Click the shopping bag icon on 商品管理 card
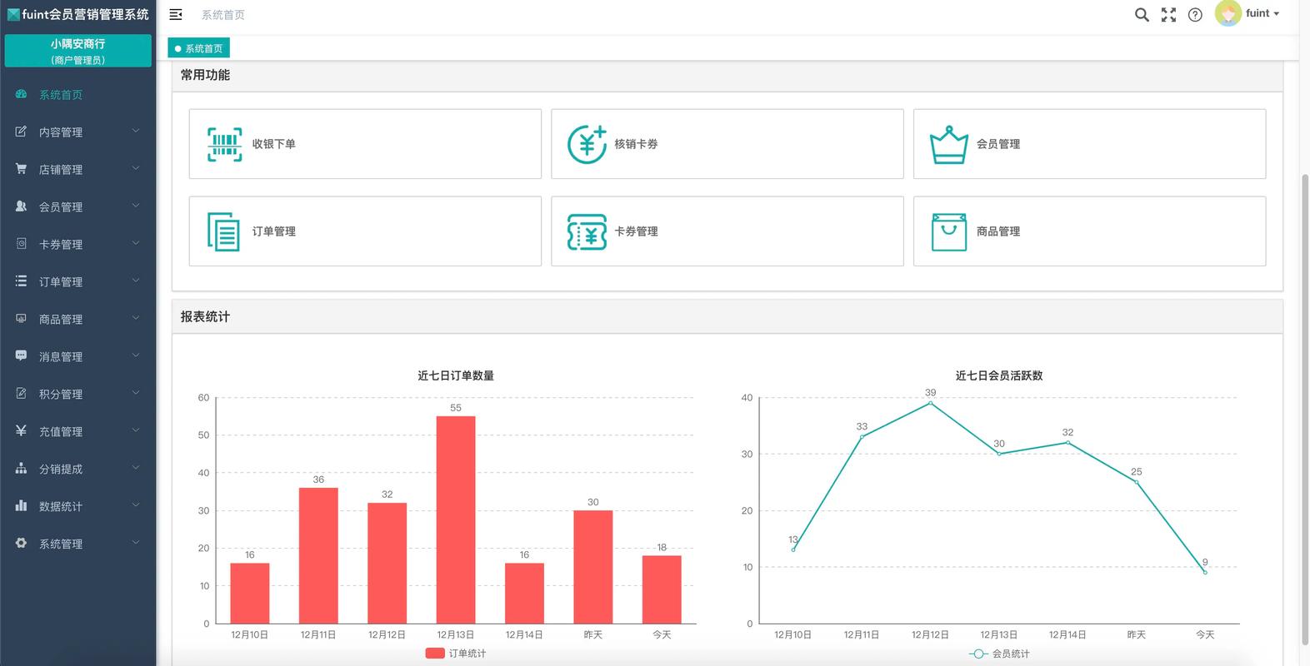 click(x=949, y=232)
